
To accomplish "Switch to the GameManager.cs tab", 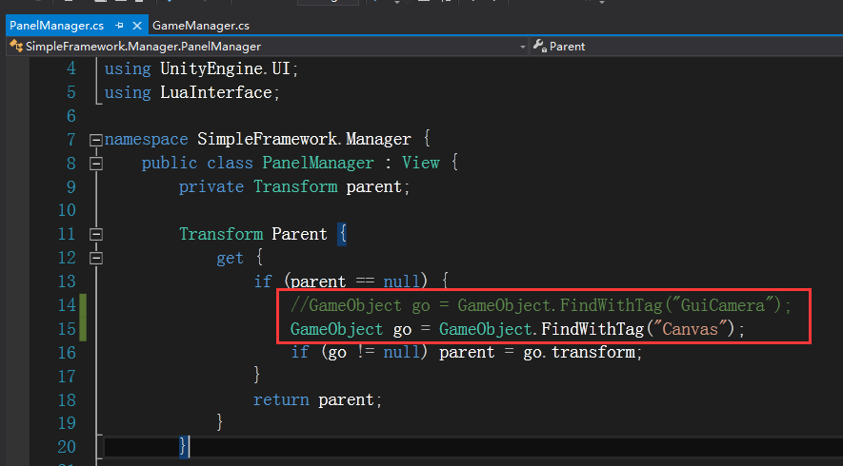I will tap(201, 26).
